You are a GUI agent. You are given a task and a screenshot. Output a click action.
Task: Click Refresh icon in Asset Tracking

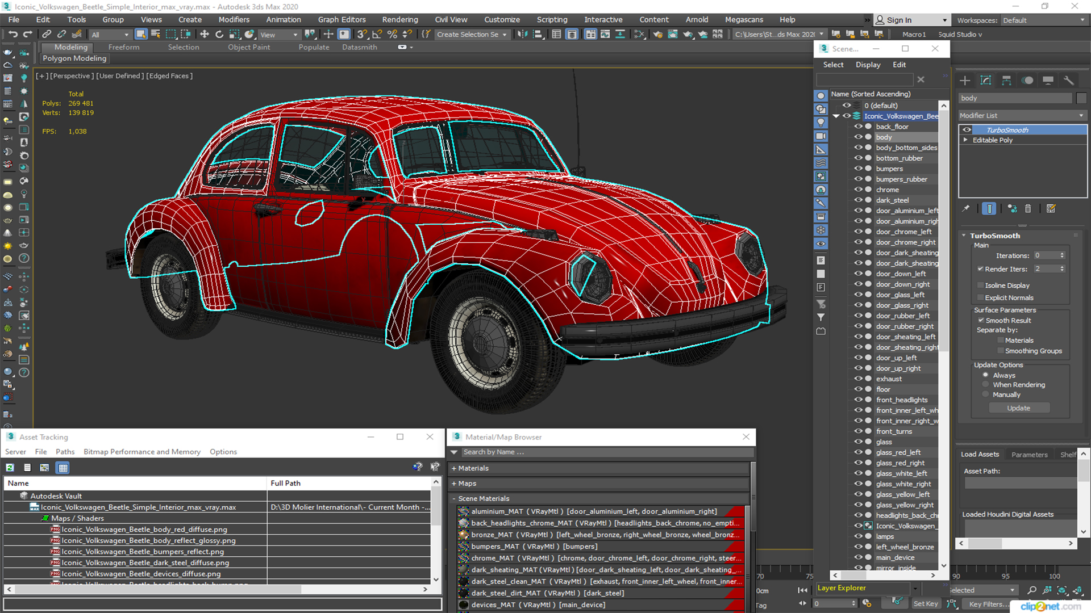coord(10,468)
